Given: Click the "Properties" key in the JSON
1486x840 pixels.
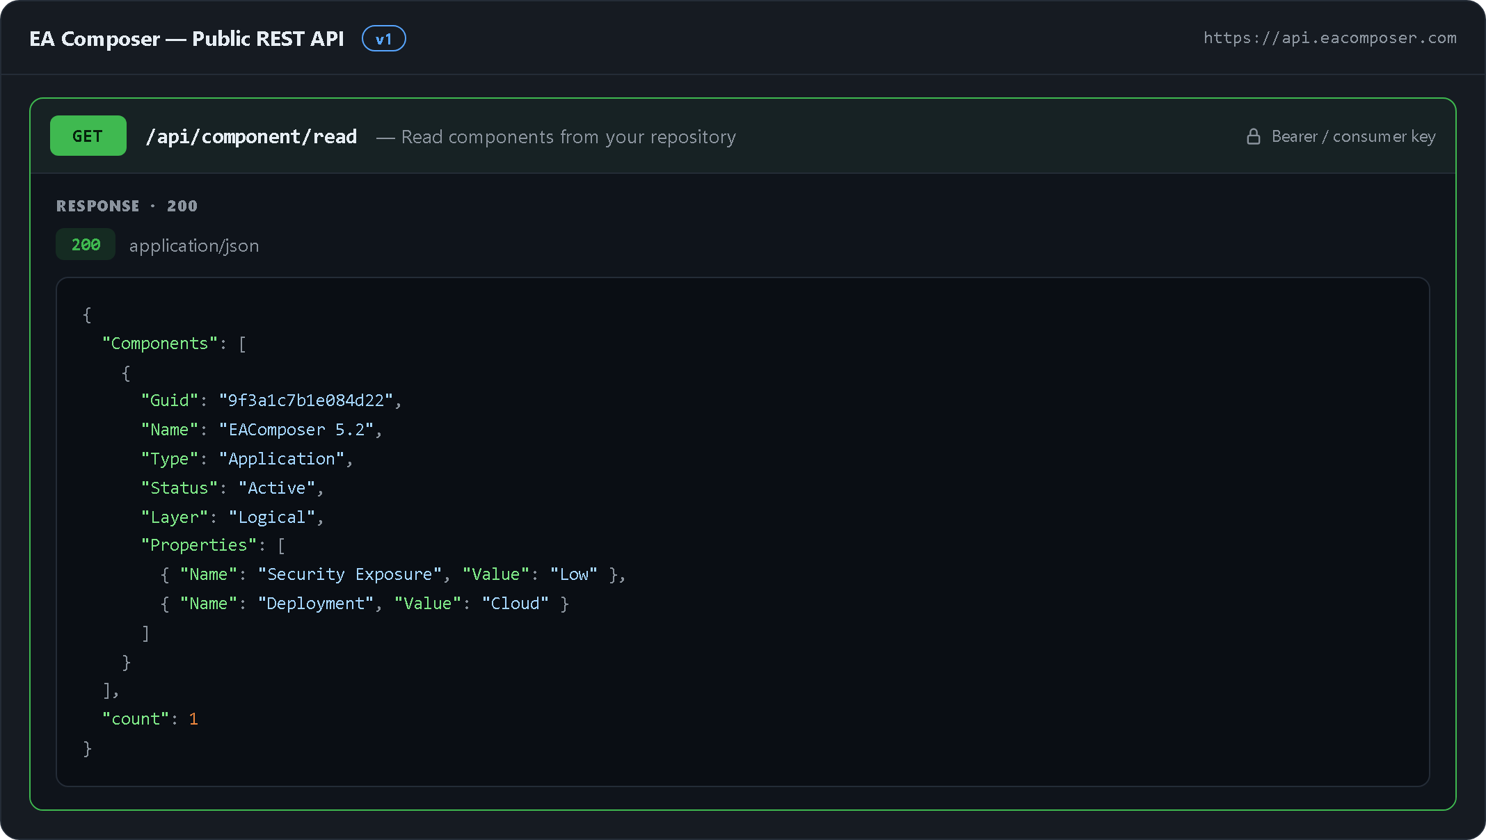Looking at the screenshot, I should (199, 545).
